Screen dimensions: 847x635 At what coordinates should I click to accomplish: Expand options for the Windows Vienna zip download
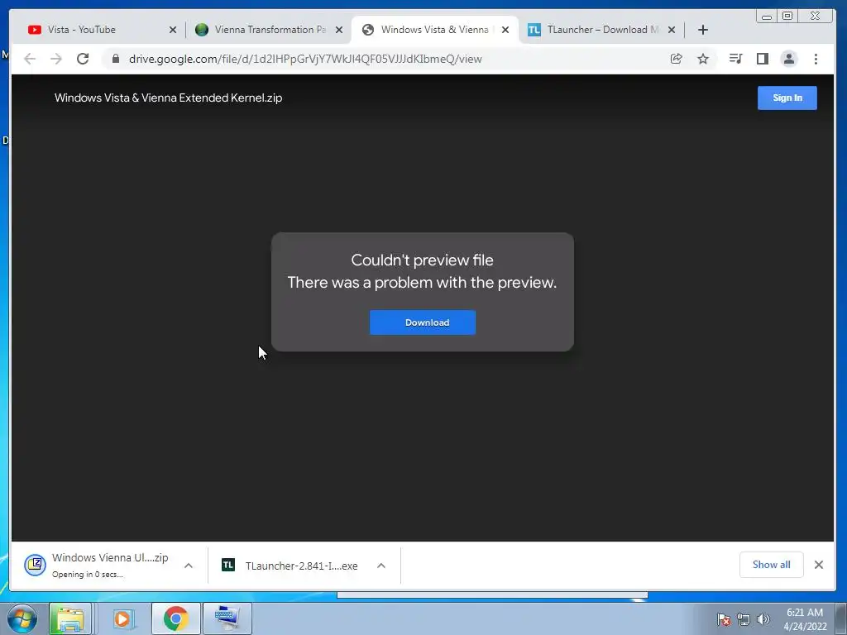coord(189,566)
